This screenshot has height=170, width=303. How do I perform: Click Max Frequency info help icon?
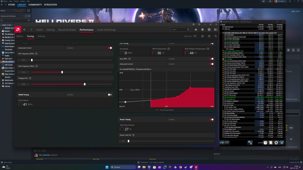tap(36, 66)
